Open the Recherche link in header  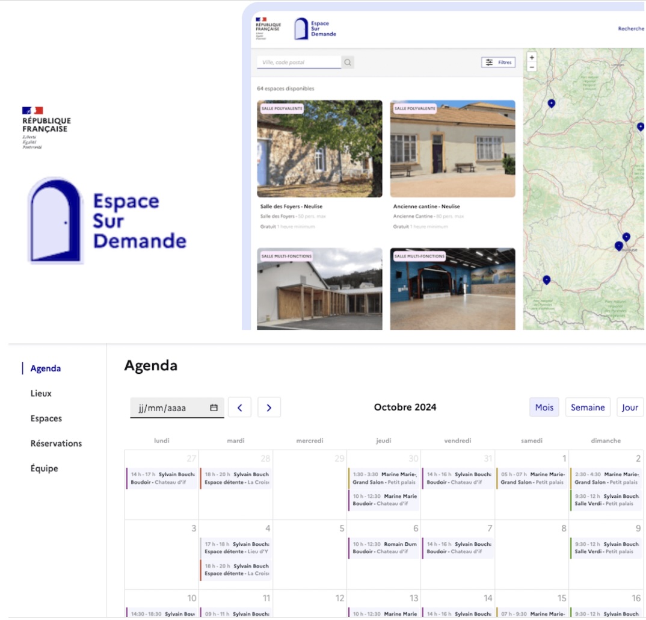point(631,28)
